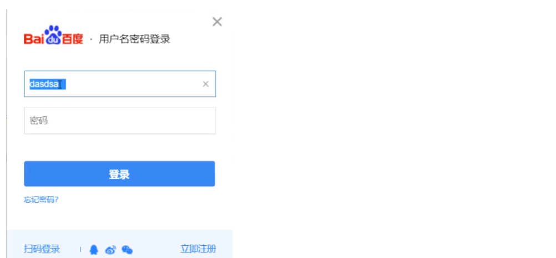Click the highlighted dasdsa text selection

(48, 84)
